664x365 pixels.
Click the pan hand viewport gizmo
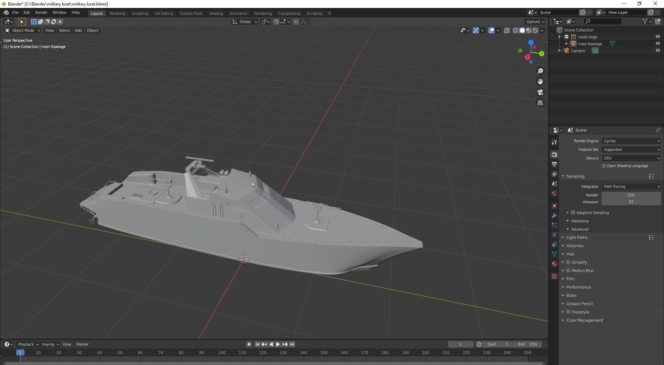click(x=540, y=82)
